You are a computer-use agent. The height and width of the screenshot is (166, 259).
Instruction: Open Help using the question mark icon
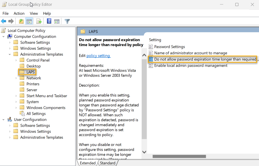(49, 21)
